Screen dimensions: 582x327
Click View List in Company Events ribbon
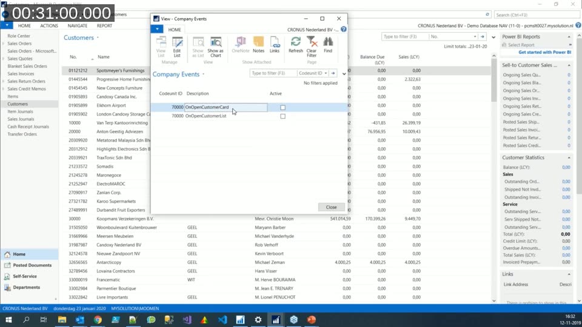(x=161, y=47)
